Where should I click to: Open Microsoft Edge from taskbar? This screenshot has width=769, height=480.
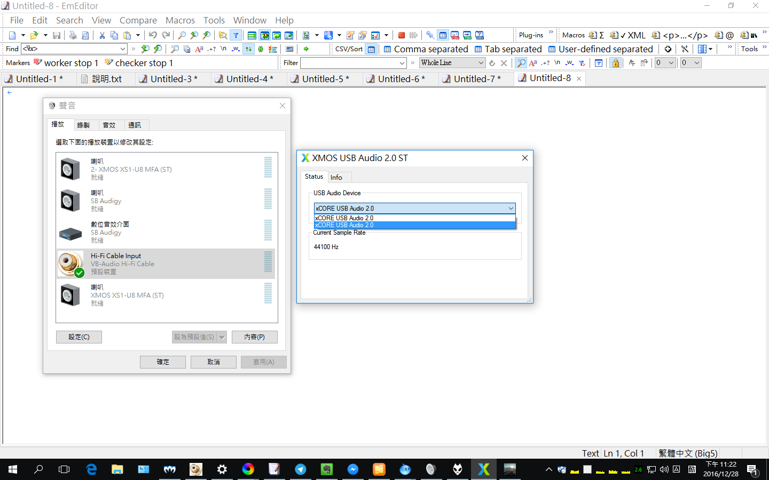click(91, 469)
